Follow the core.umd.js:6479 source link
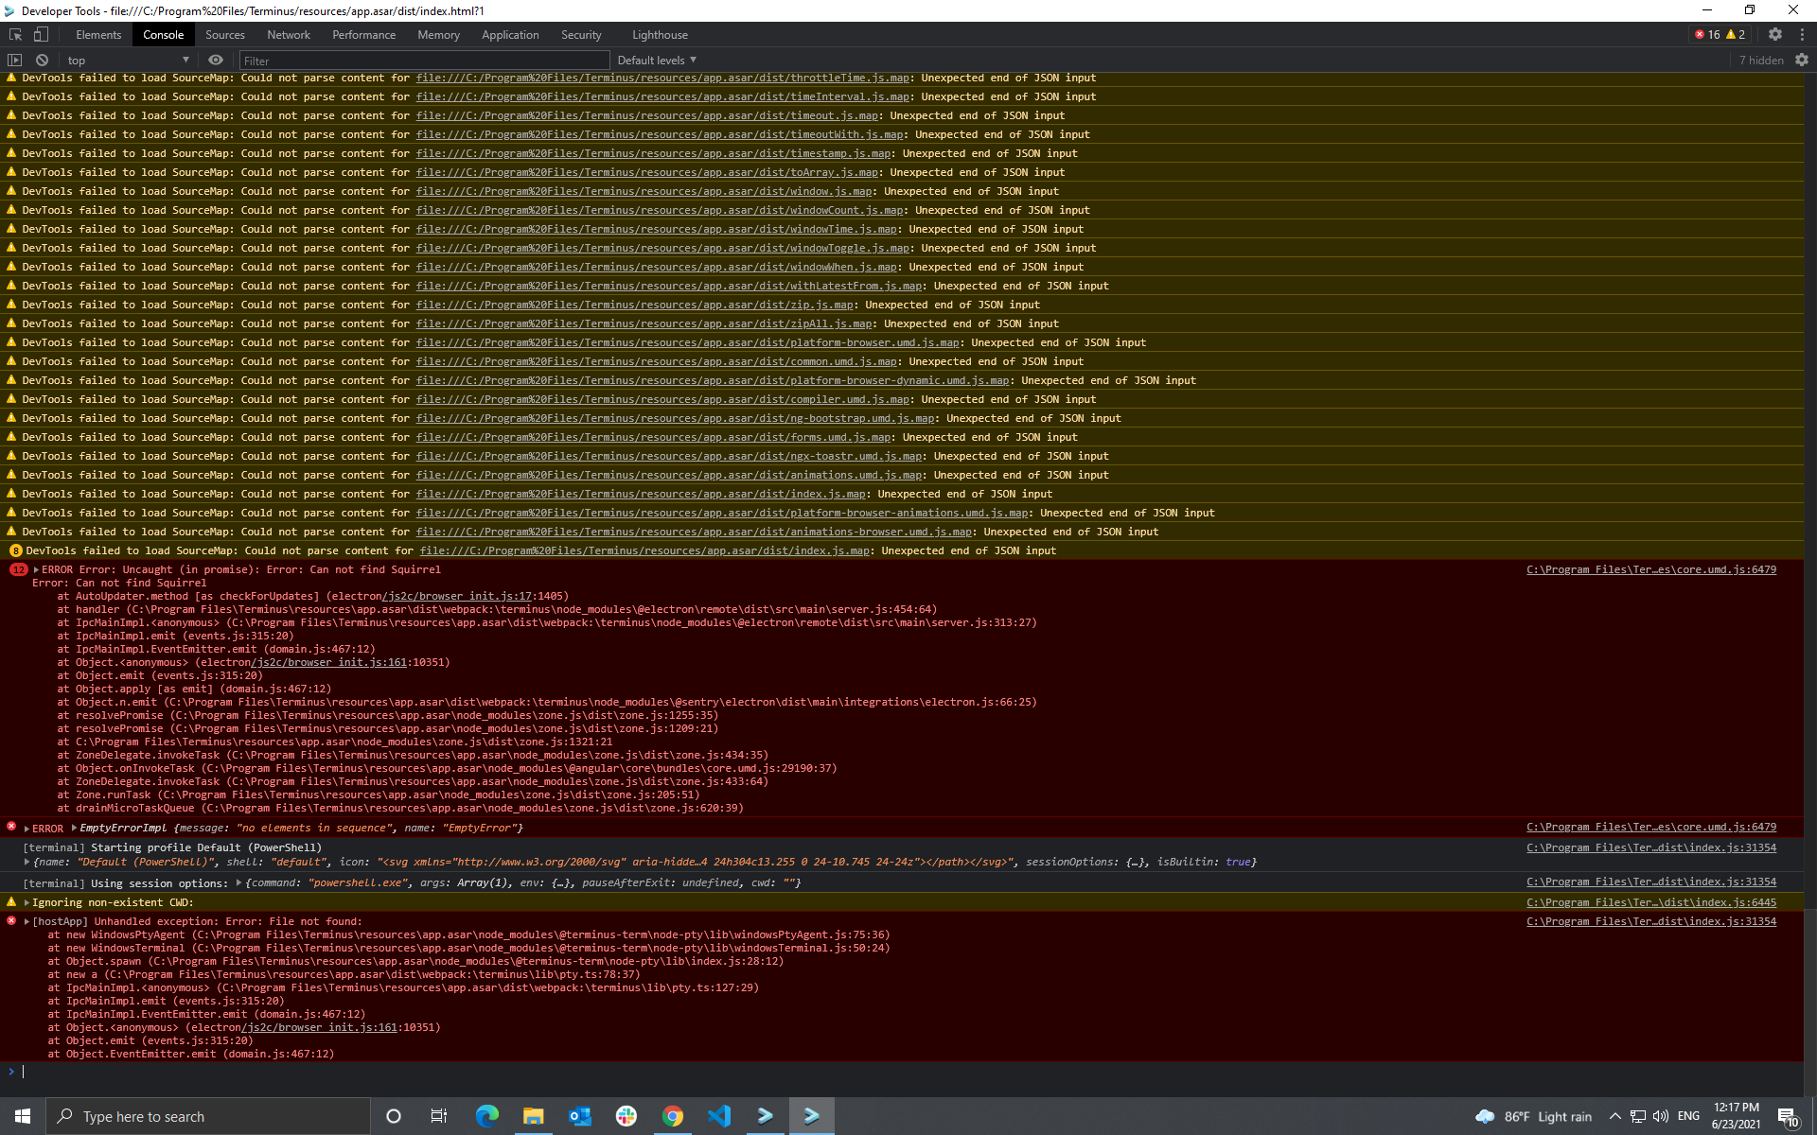The height and width of the screenshot is (1135, 1817). click(x=1652, y=569)
